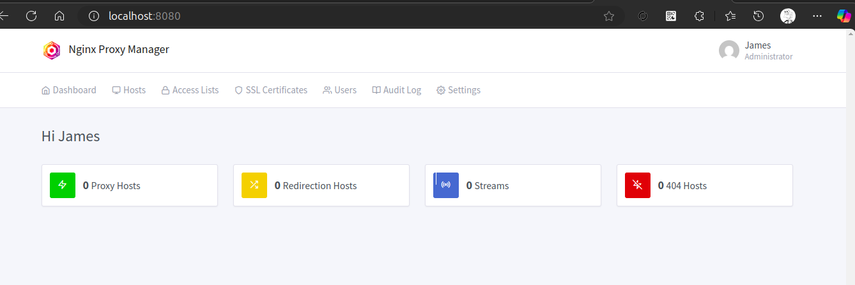Open the 0 404 Hosts card
The image size is (855, 285).
pos(705,185)
